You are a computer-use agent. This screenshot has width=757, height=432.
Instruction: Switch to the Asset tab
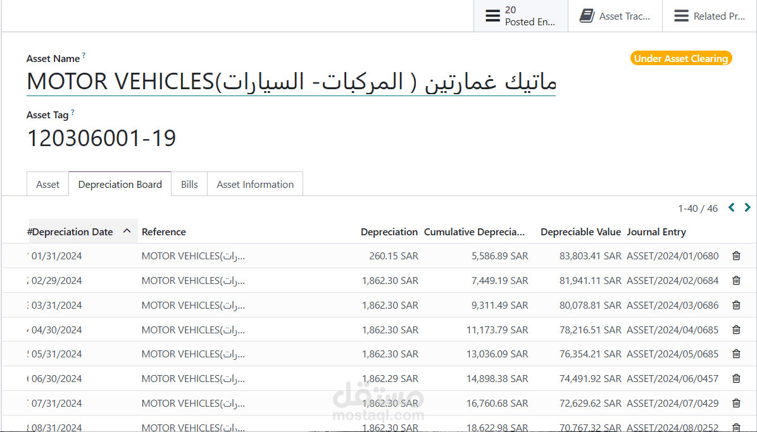tap(48, 185)
